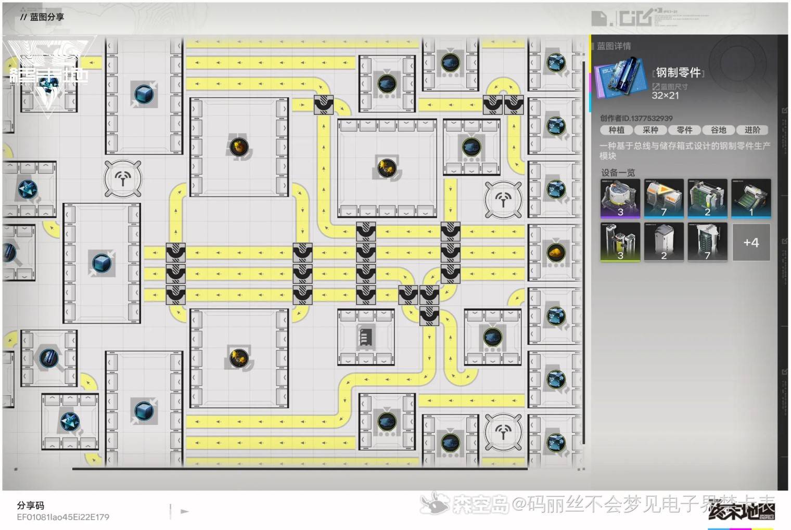Click the 蓝图尺寸 resize icon
Viewport: 791px width, 530px height.
click(656, 87)
